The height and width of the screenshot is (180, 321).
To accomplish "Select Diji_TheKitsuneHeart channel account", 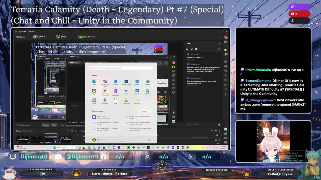I will (x=88, y=37).
